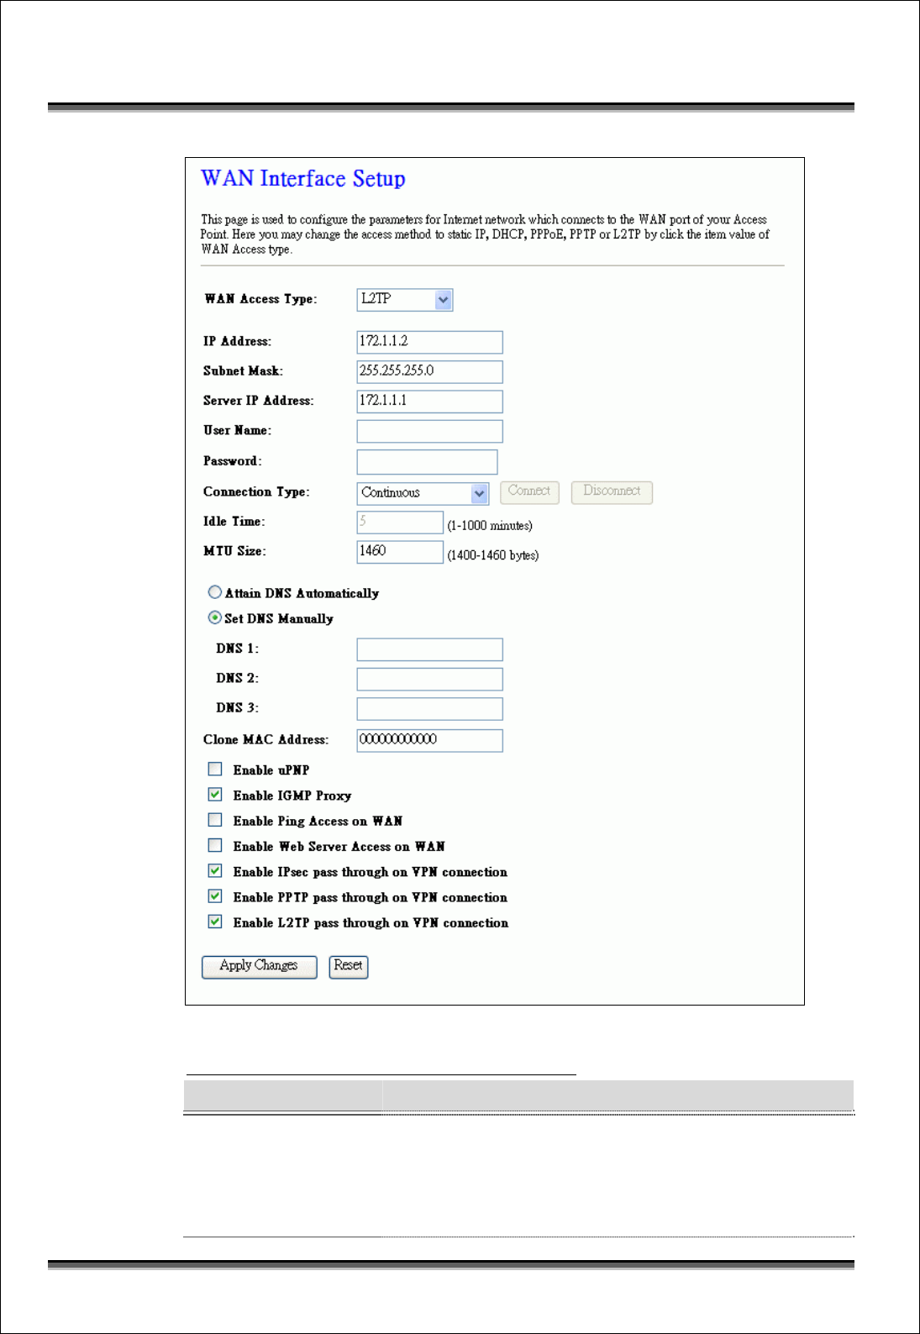Click the Password input field
The width and height of the screenshot is (920, 1334).
click(428, 462)
